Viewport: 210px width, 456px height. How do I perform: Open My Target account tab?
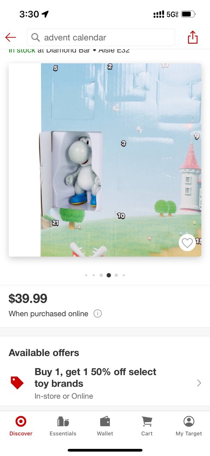(x=189, y=426)
